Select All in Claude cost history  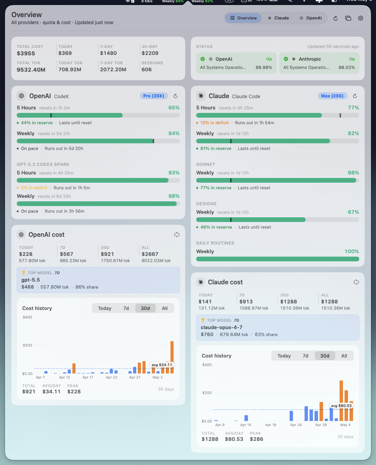point(344,356)
